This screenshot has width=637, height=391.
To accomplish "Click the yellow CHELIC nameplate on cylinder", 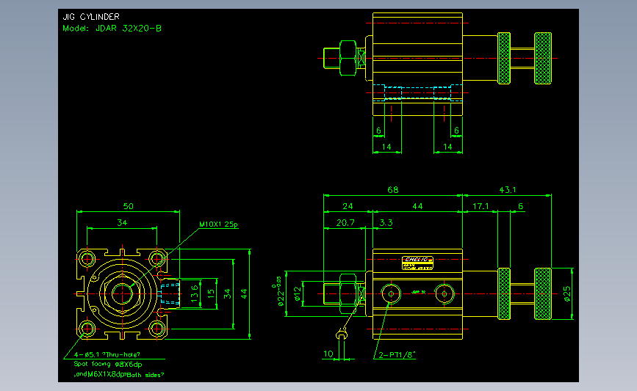I will coord(417,263).
